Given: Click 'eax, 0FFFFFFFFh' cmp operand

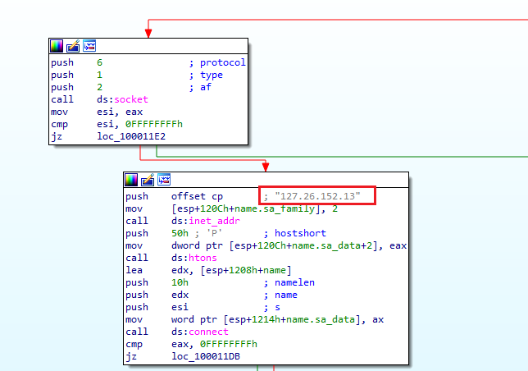Looking at the screenshot, I should tap(214, 344).
